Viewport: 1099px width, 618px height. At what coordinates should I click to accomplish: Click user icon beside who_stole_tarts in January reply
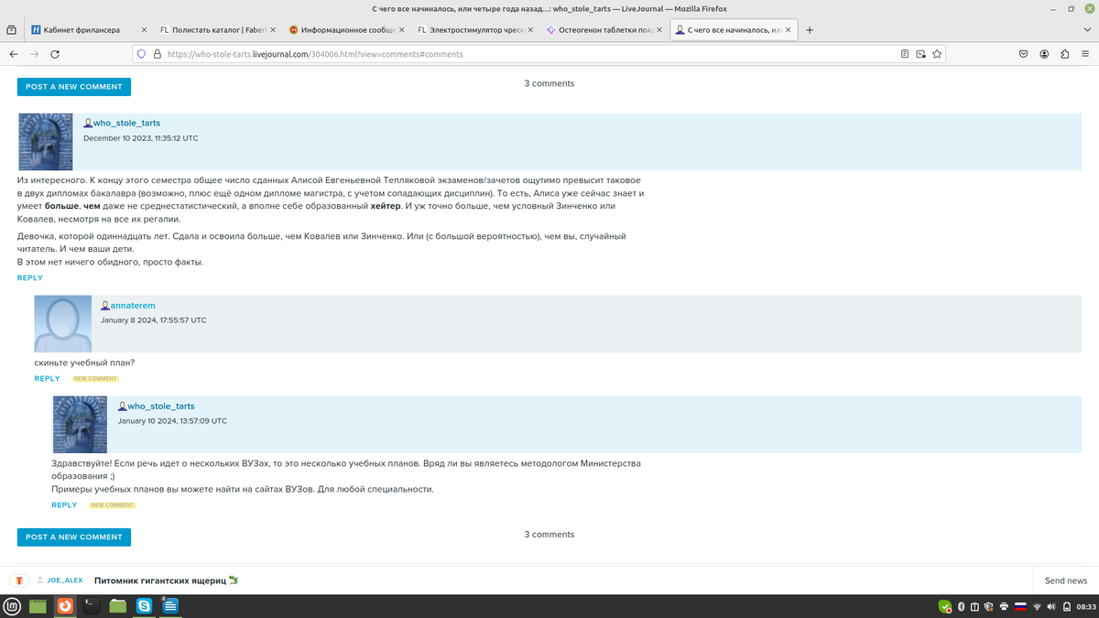point(123,407)
